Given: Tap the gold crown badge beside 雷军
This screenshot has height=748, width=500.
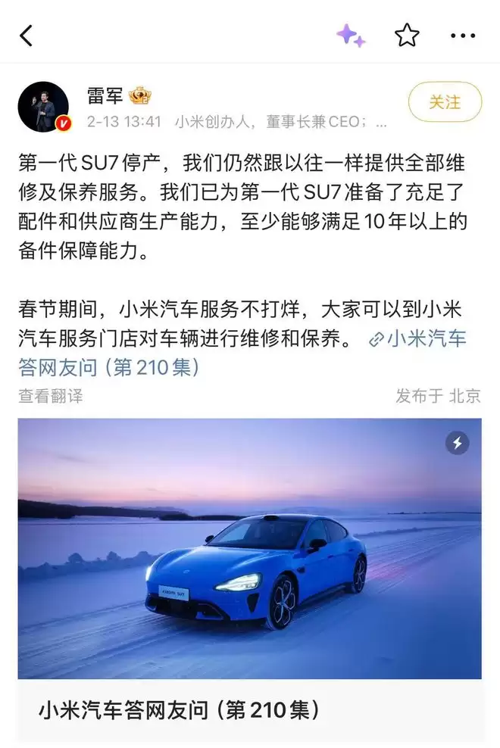Looking at the screenshot, I should click(x=140, y=96).
